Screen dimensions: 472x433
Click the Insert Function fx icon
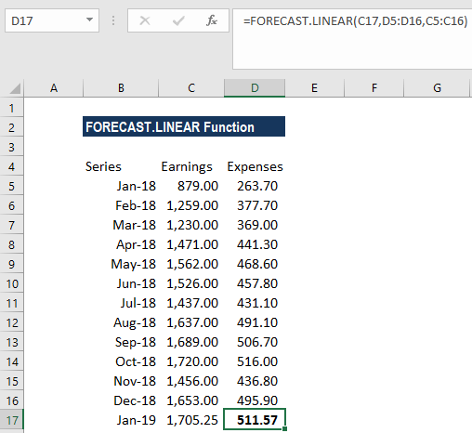coord(212,20)
